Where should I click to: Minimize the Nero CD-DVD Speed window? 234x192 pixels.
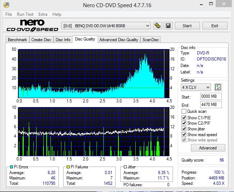tap(201, 4)
